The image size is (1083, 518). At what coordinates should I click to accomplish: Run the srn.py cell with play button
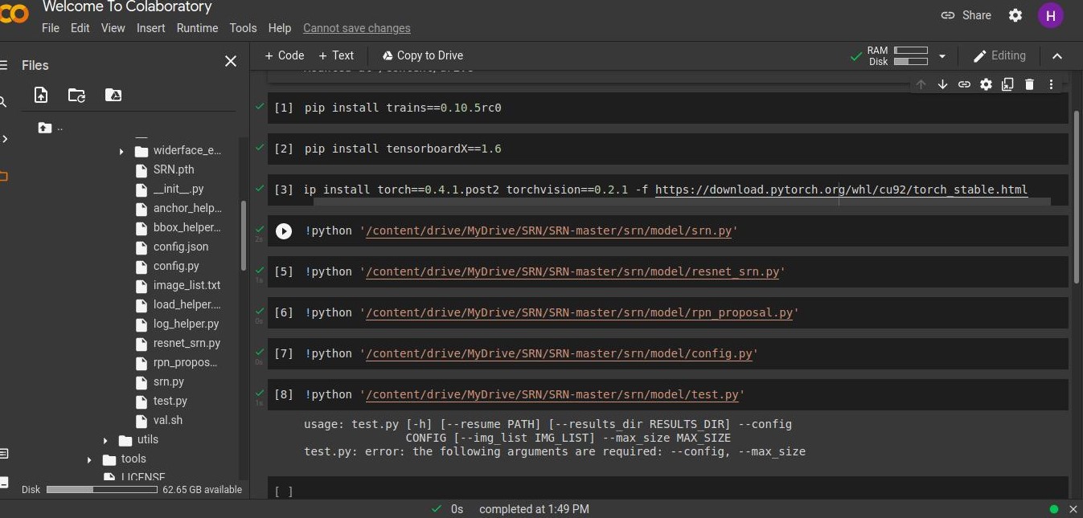284,231
